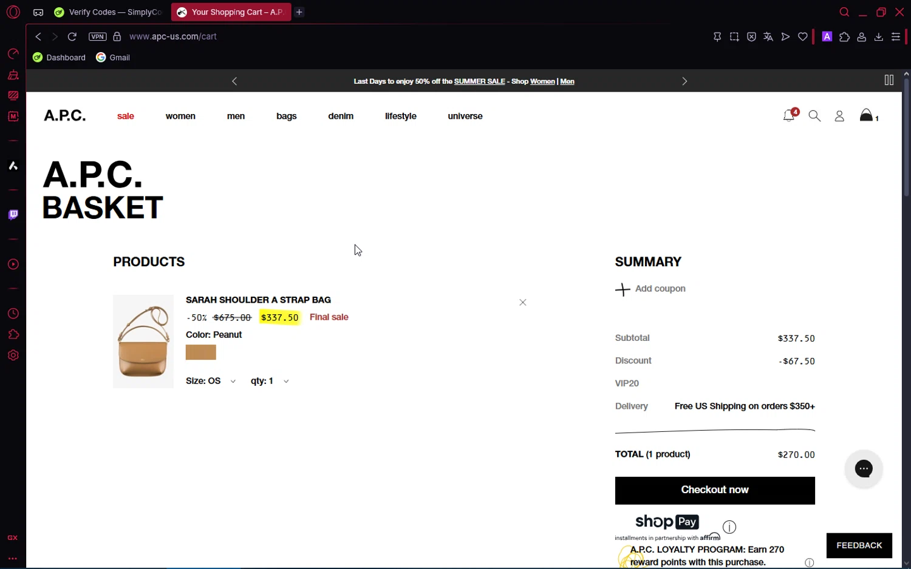Click the VPN badge in address bar
The width and height of the screenshot is (911, 569).
coord(97,36)
